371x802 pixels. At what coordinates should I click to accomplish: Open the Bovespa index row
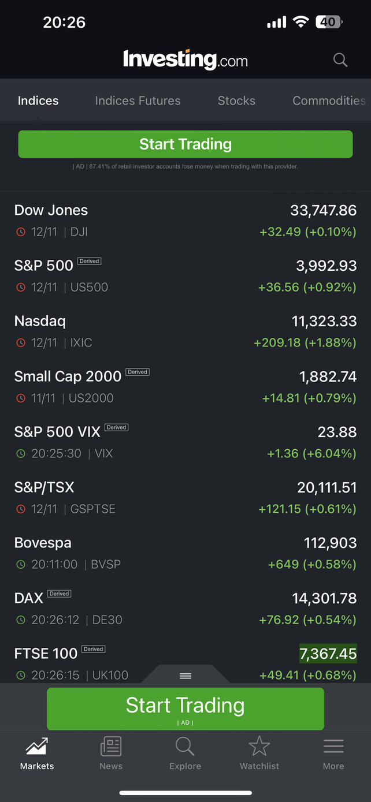(x=185, y=553)
